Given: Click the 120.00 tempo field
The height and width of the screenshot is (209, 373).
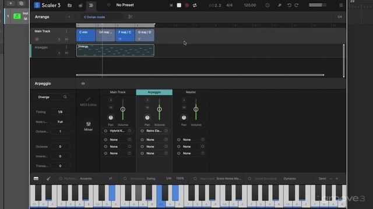Looking at the screenshot, I should [250, 5].
